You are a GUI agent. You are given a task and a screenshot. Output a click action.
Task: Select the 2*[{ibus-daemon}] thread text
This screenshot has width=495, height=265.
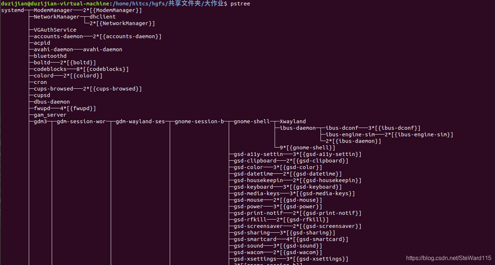pos(353,141)
